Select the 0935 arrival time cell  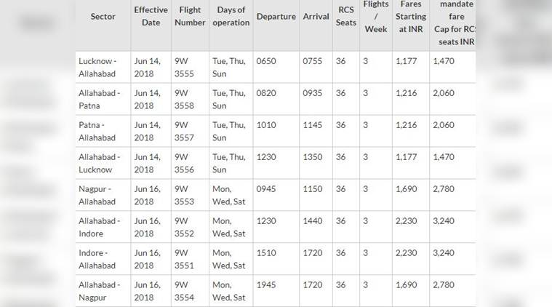point(313,93)
